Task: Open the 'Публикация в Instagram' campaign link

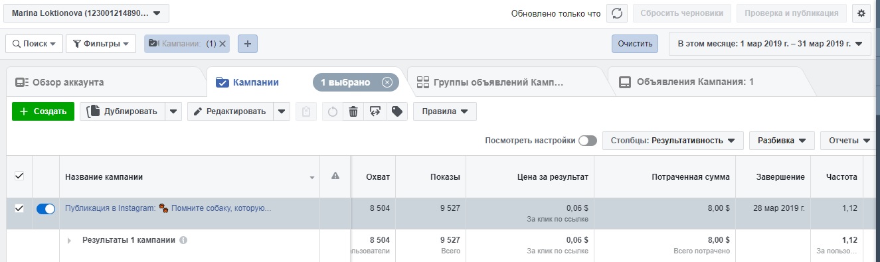Action: point(168,208)
